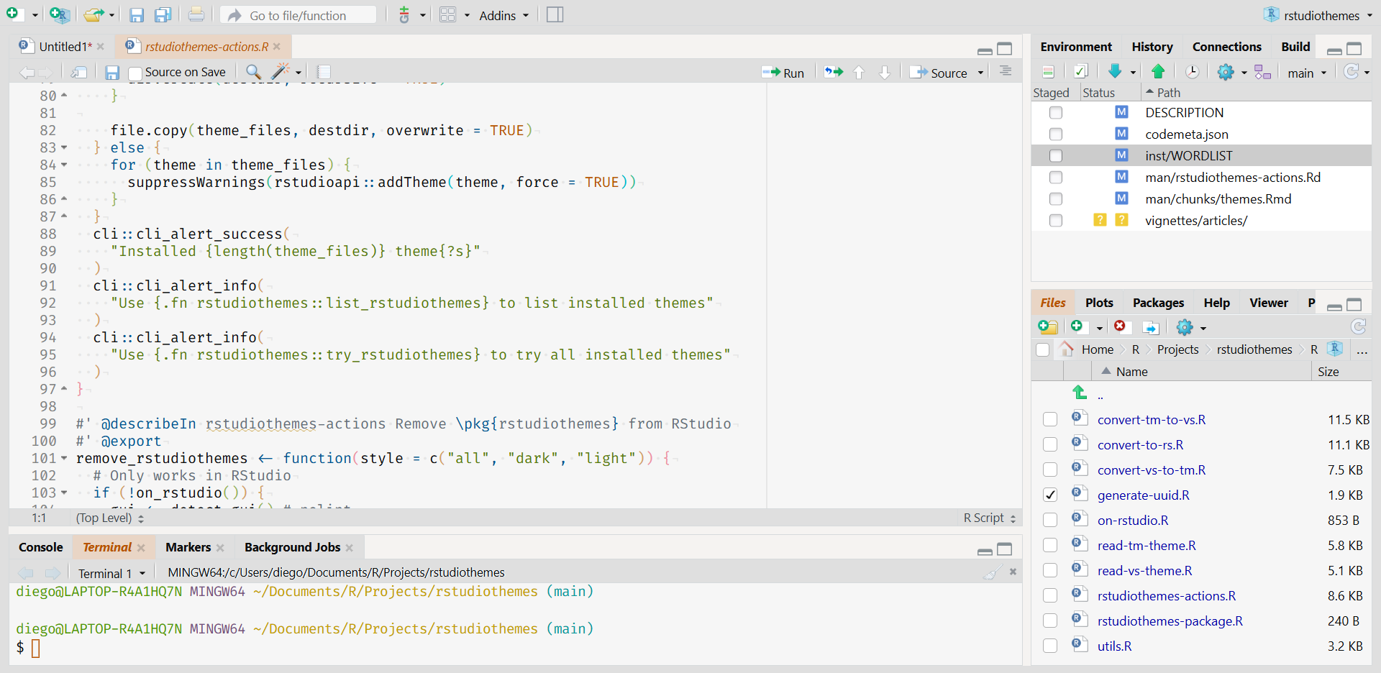Open Git commit history clock icon
This screenshot has width=1381, height=673.
pyautogui.click(x=1192, y=72)
